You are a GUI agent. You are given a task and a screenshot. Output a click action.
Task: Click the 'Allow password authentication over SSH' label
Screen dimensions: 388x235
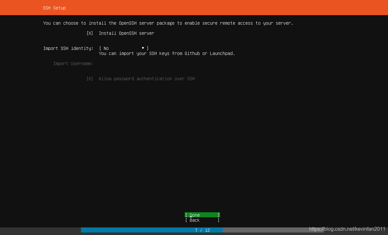pyautogui.click(x=147, y=79)
